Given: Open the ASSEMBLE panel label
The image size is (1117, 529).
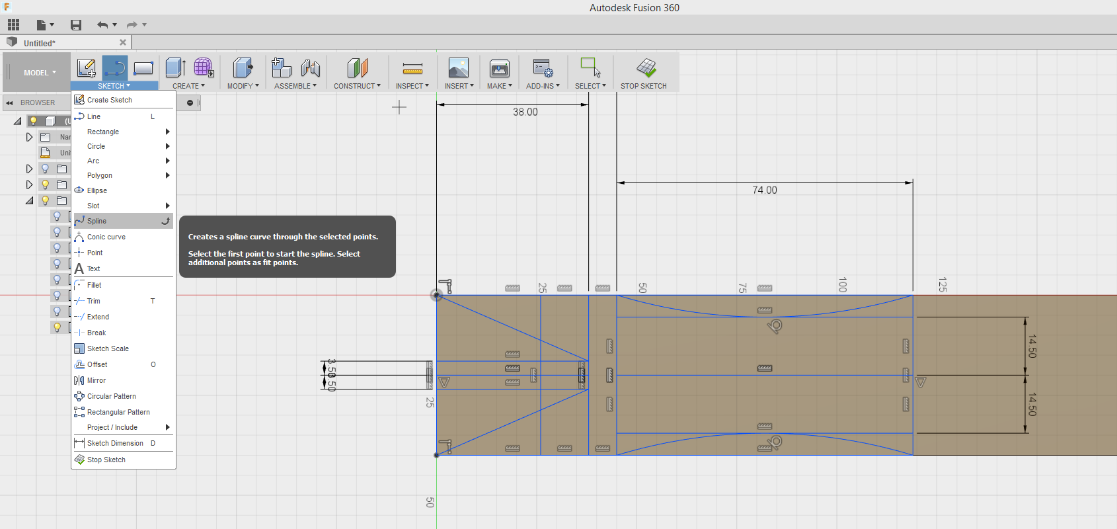Looking at the screenshot, I should pyautogui.click(x=295, y=86).
